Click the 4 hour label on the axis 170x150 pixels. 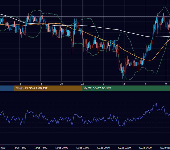click(145, 84)
